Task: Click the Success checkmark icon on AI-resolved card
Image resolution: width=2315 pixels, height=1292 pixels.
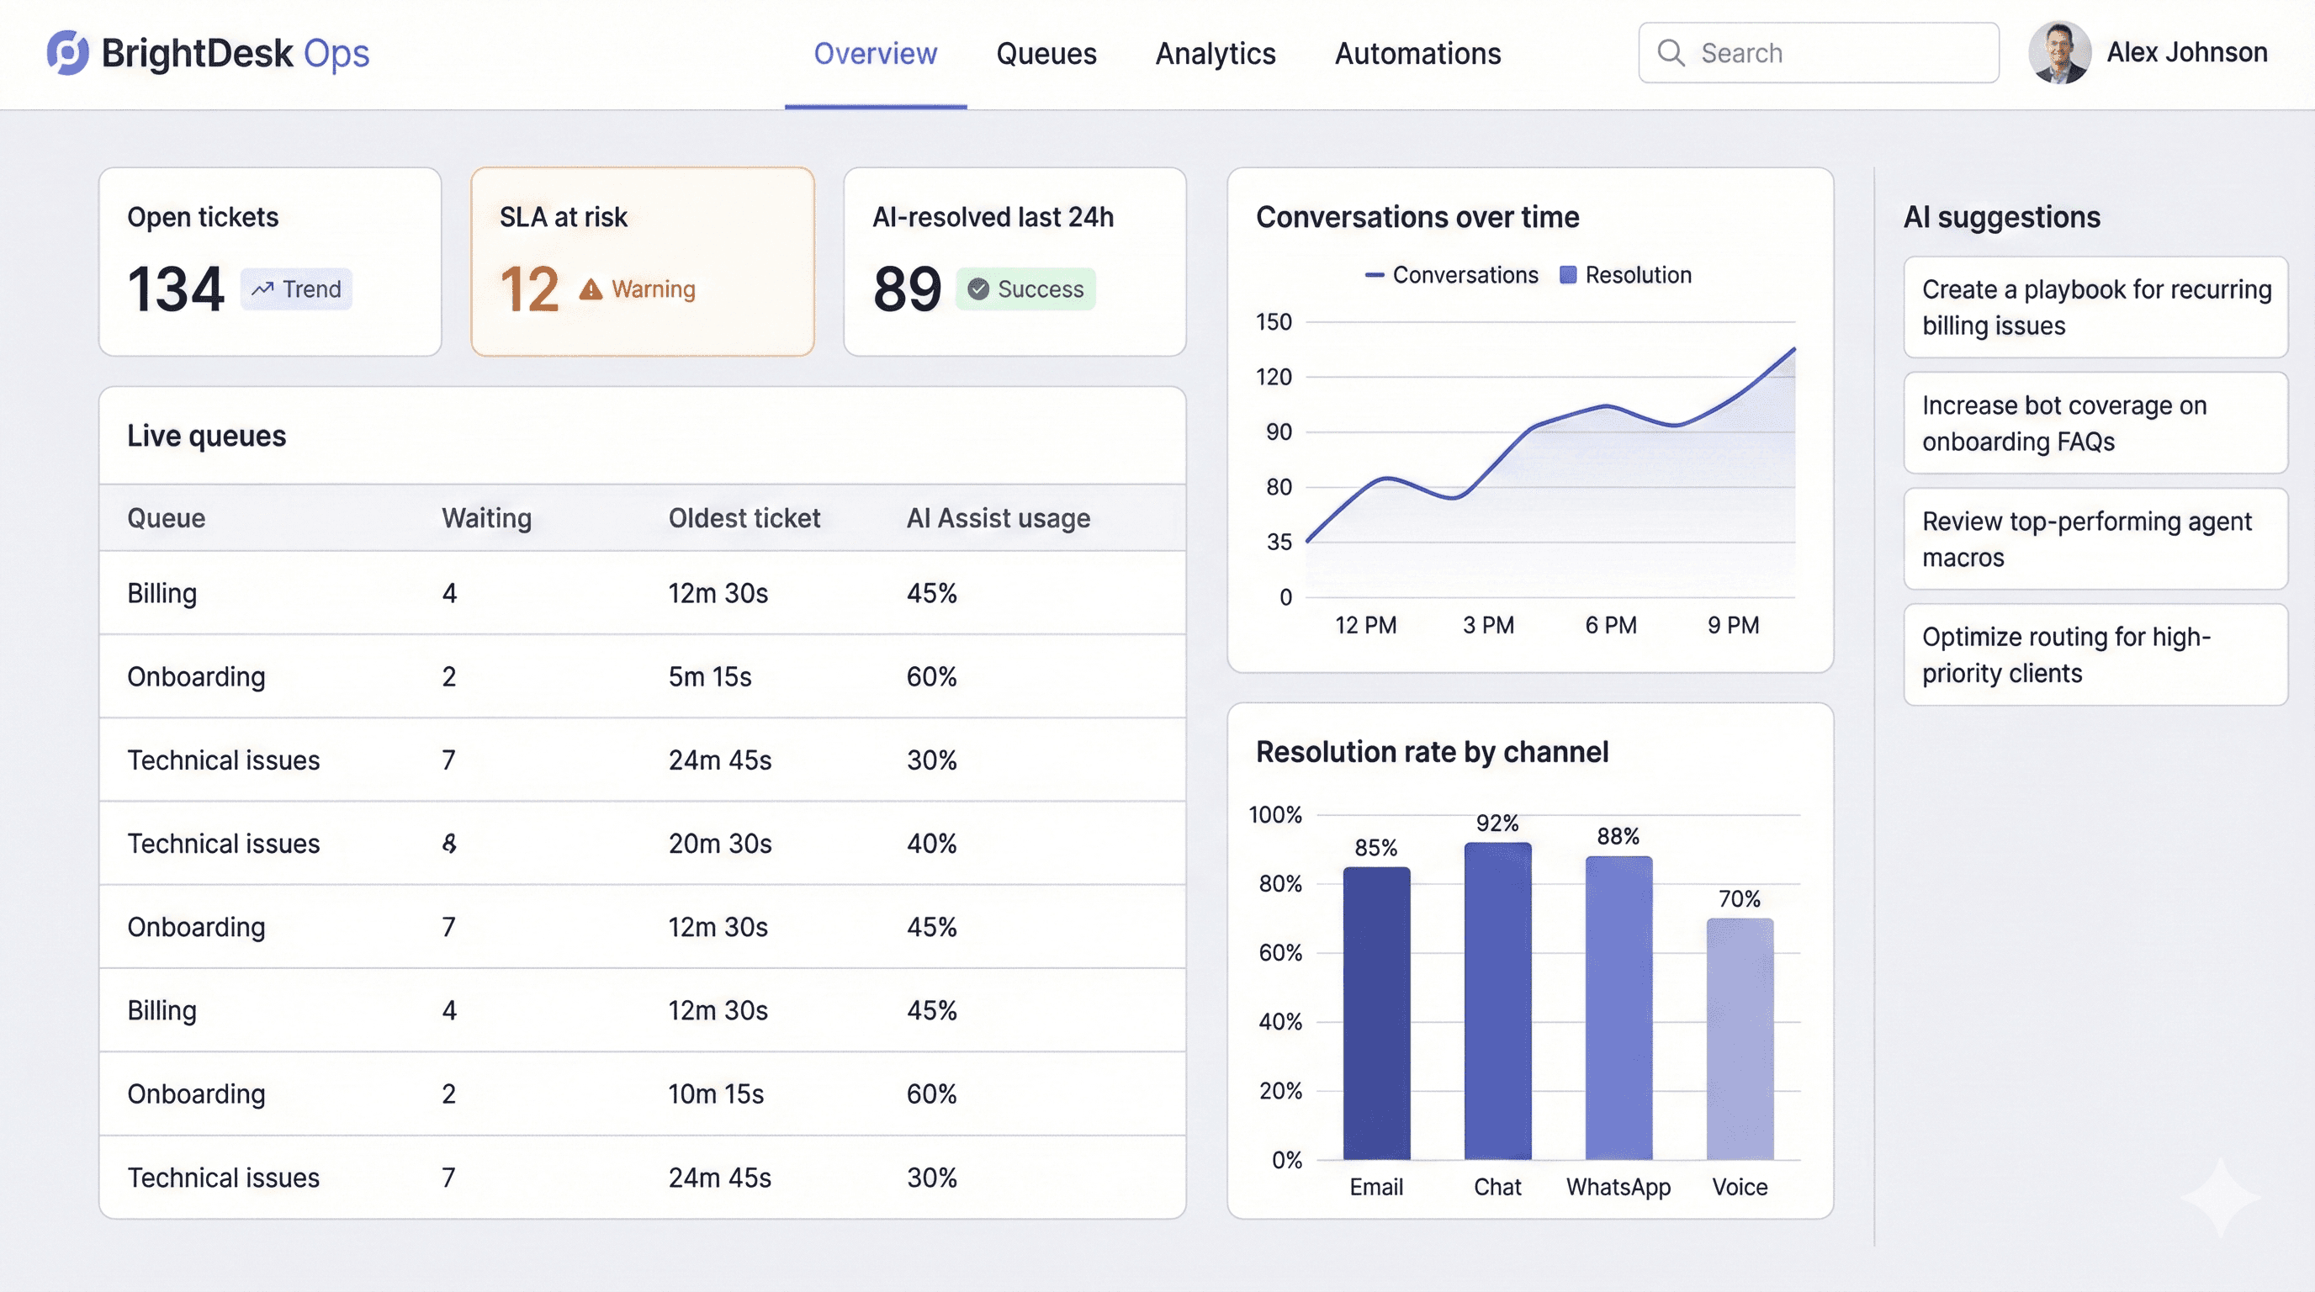Action: coord(978,289)
